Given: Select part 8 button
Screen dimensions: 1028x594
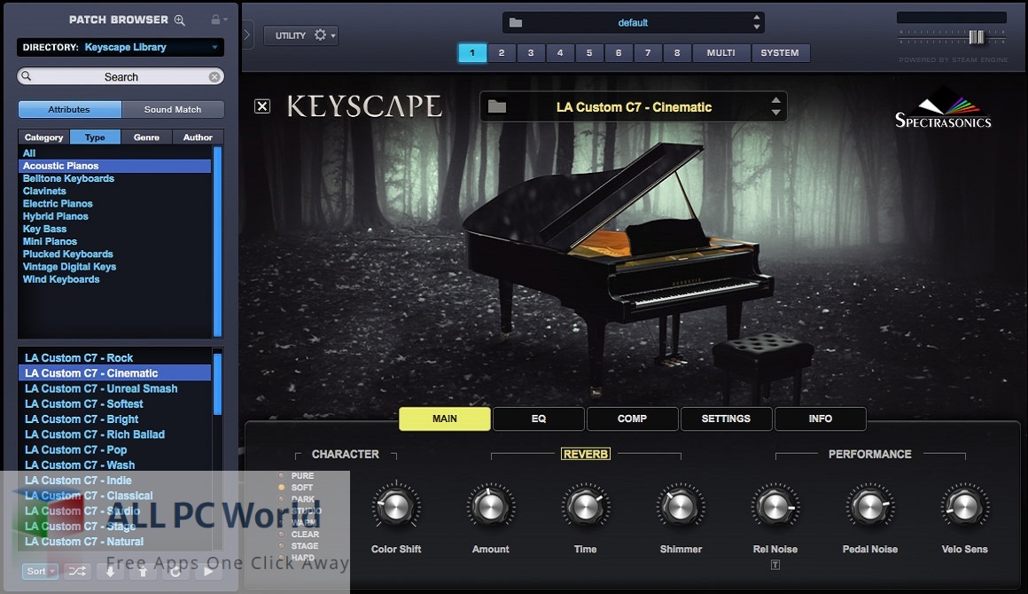Looking at the screenshot, I should 677,52.
